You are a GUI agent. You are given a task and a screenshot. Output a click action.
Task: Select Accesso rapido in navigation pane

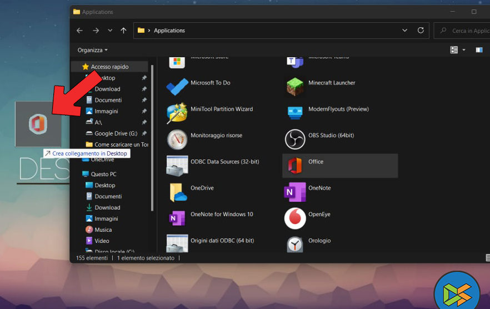coord(109,67)
